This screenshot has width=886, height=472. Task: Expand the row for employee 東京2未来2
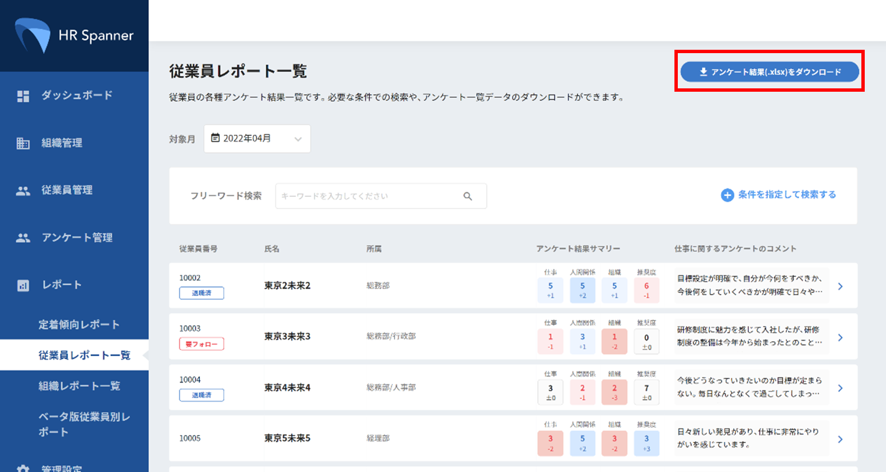tap(840, 286)
